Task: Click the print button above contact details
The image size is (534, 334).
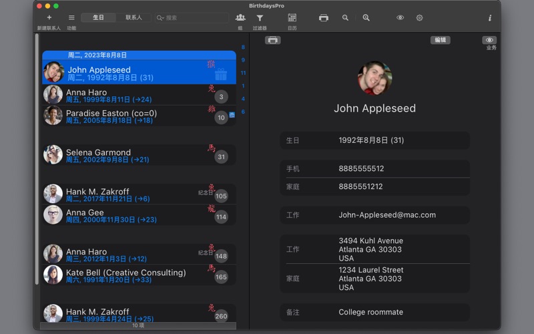Action: tap(272, 40)
